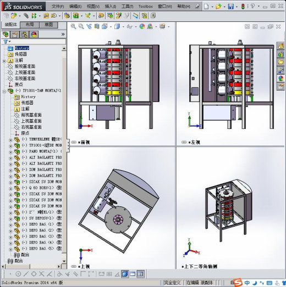Click the File Explorer folder icon in task pane
This screenshot has height=287, width=286.
[280, 62]
